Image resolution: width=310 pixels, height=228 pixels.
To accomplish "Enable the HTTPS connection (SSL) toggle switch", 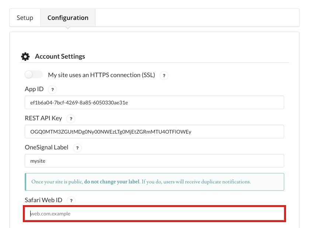I will click(x=34, y=75).
